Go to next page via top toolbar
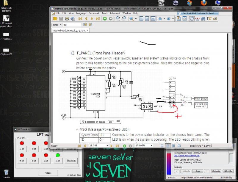Image resolution: width=238 pixels, height=182 pixels. coord(92,19)
